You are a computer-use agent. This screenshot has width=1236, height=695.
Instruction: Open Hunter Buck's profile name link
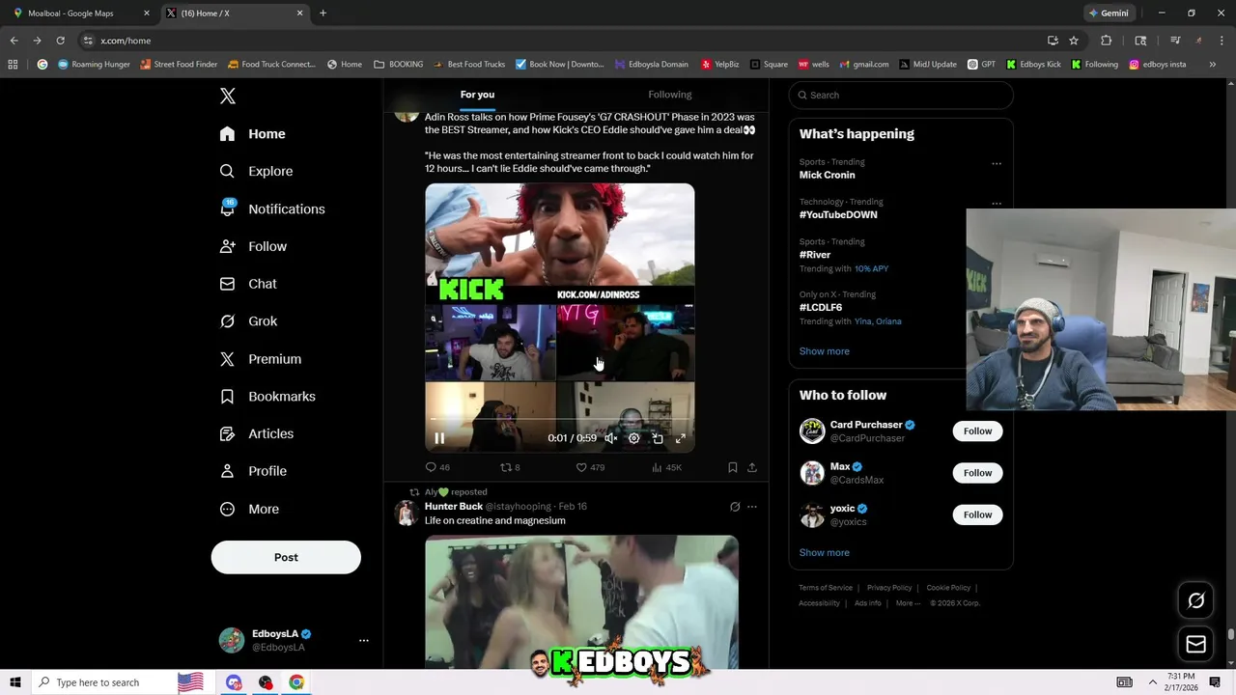pyautogui.click(x=454, y=506)
